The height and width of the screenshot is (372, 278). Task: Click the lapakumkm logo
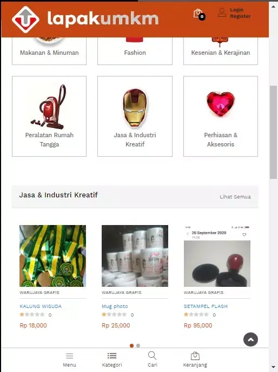tap(85, 20)
